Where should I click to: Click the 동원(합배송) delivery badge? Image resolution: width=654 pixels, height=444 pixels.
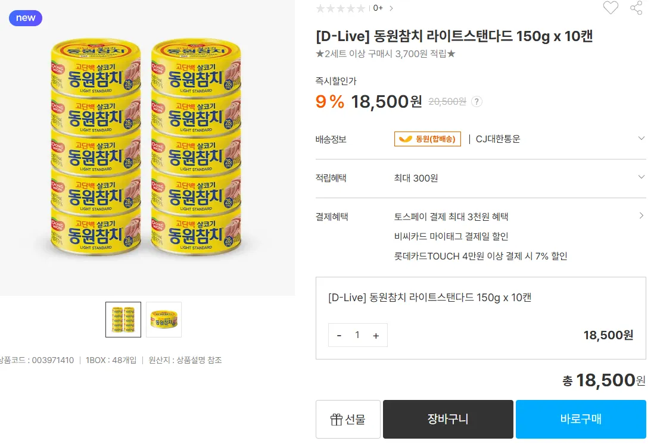click(x=427, y=139)
